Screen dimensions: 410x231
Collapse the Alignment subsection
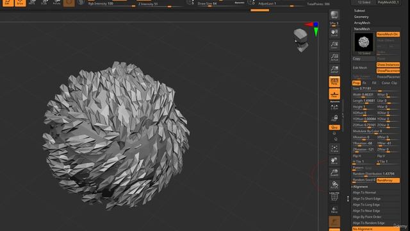tap(360, 187)
